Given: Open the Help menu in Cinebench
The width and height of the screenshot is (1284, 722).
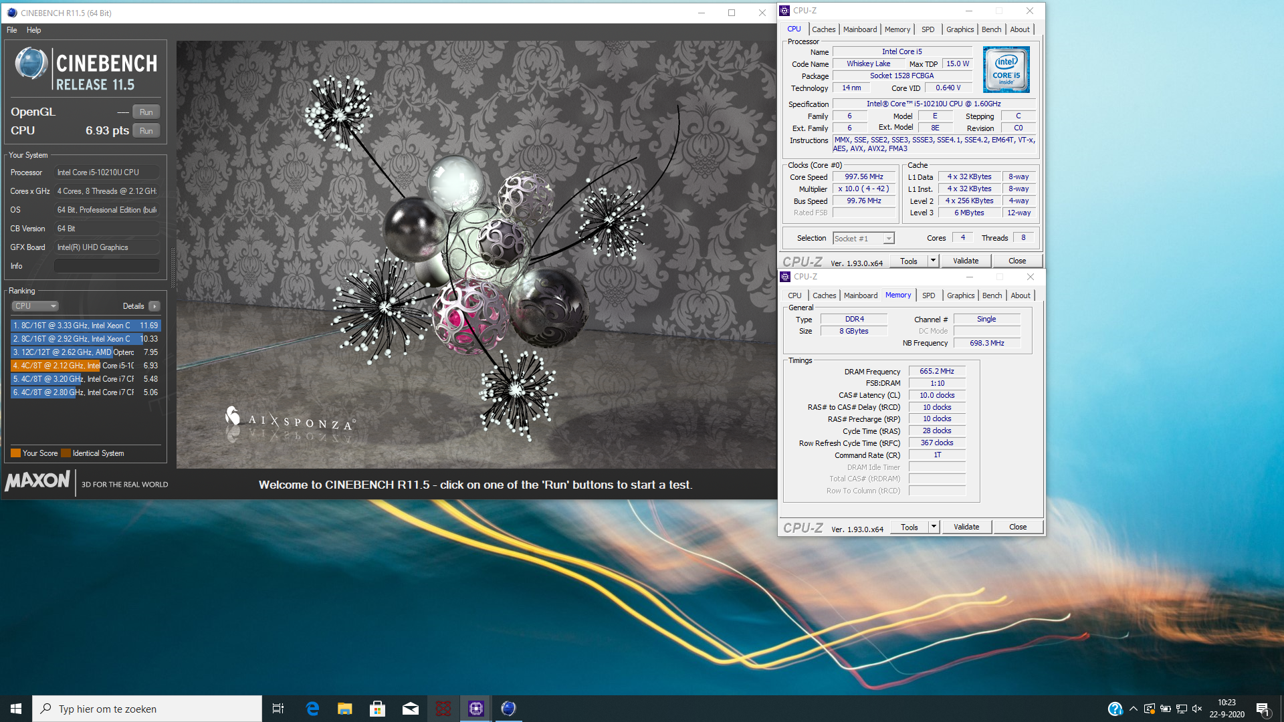Looking at the screenshot, I should [x=33, y=30].
